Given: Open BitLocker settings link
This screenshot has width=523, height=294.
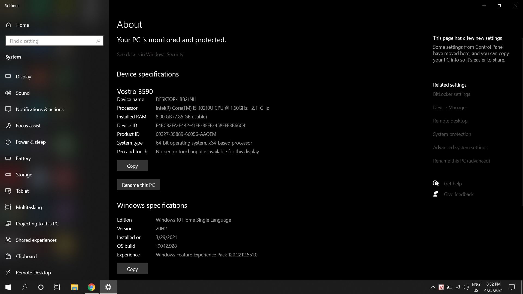Looking at the screenshot, I should pos(452,94).
